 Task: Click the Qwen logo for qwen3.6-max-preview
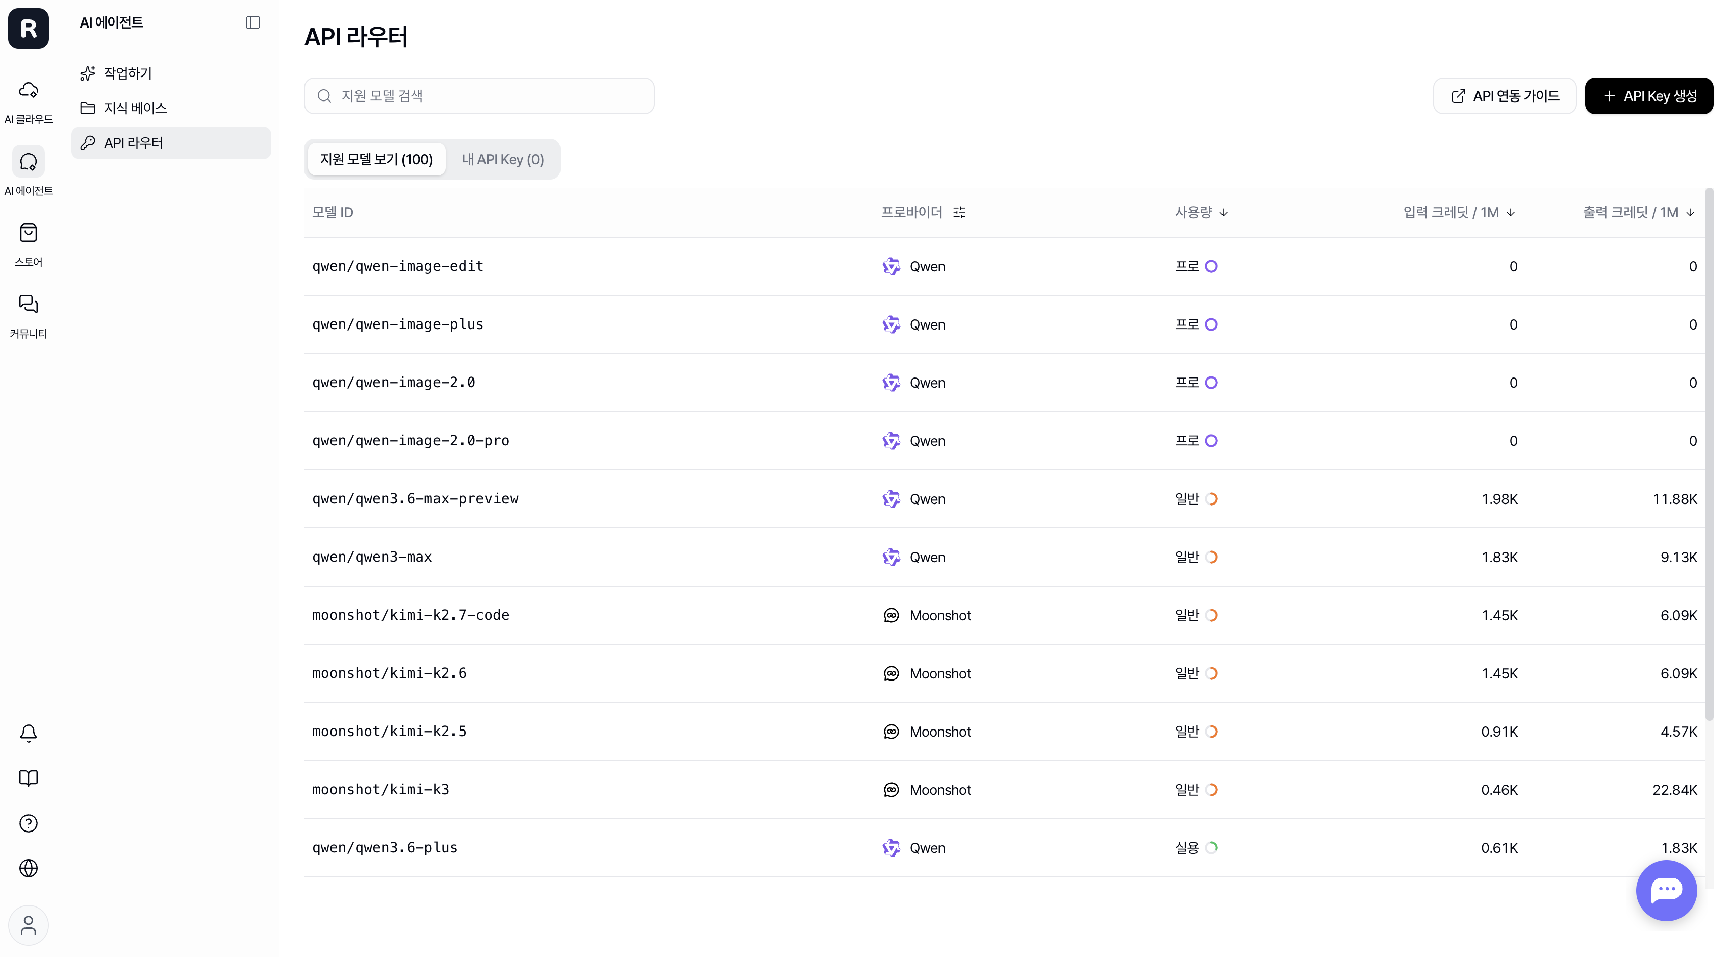pos(891,499)
